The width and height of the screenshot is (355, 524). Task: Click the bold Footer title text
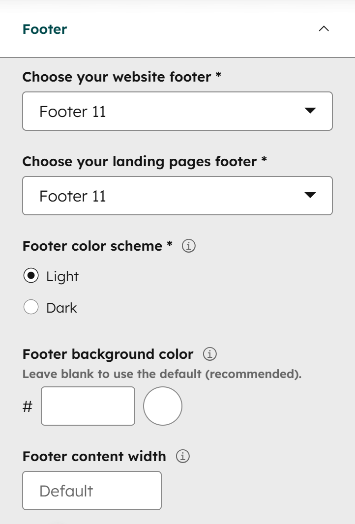[45, 29]
